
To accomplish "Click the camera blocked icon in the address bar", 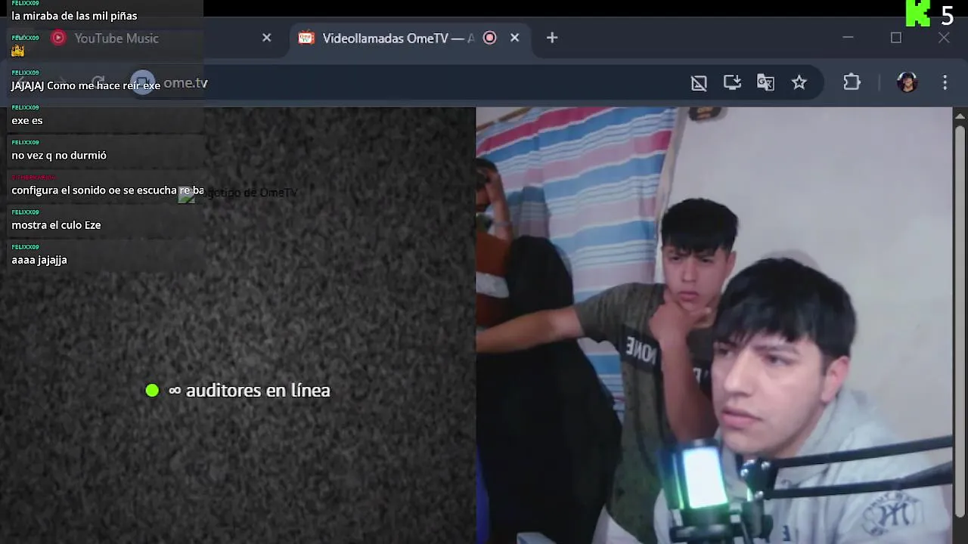I will pyautogui.click(x=699, y=83).
